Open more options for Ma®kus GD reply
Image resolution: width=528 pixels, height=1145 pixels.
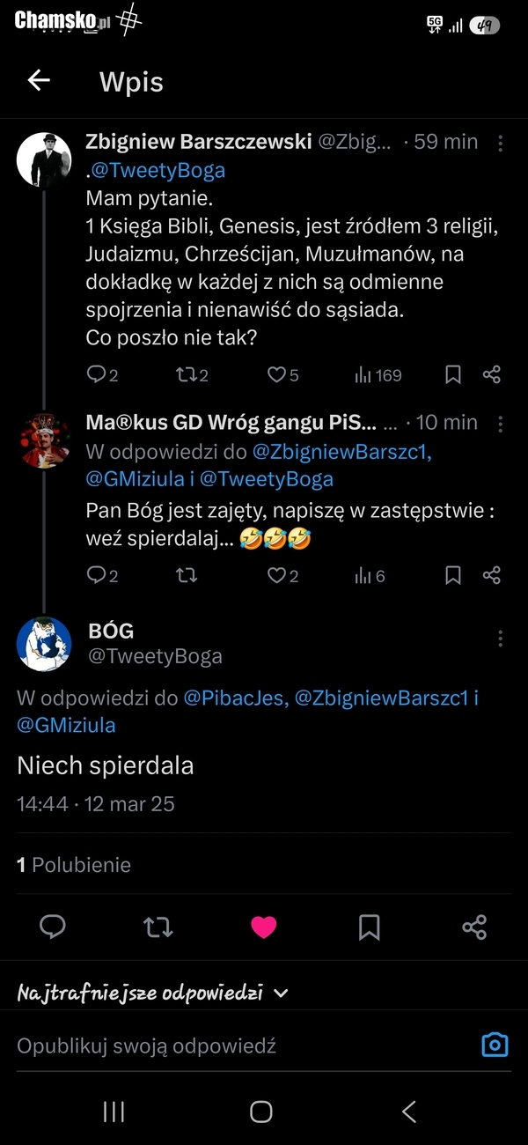point(501,424)
